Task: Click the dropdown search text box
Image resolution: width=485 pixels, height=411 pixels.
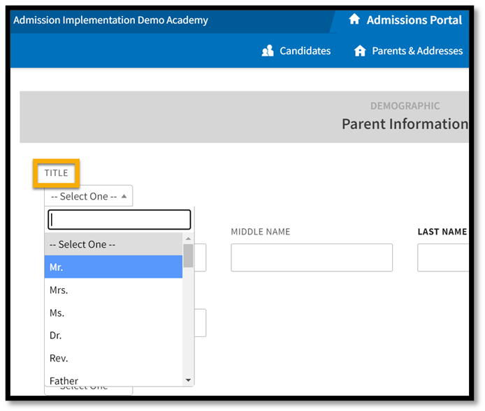Action: tap(119, 220)
